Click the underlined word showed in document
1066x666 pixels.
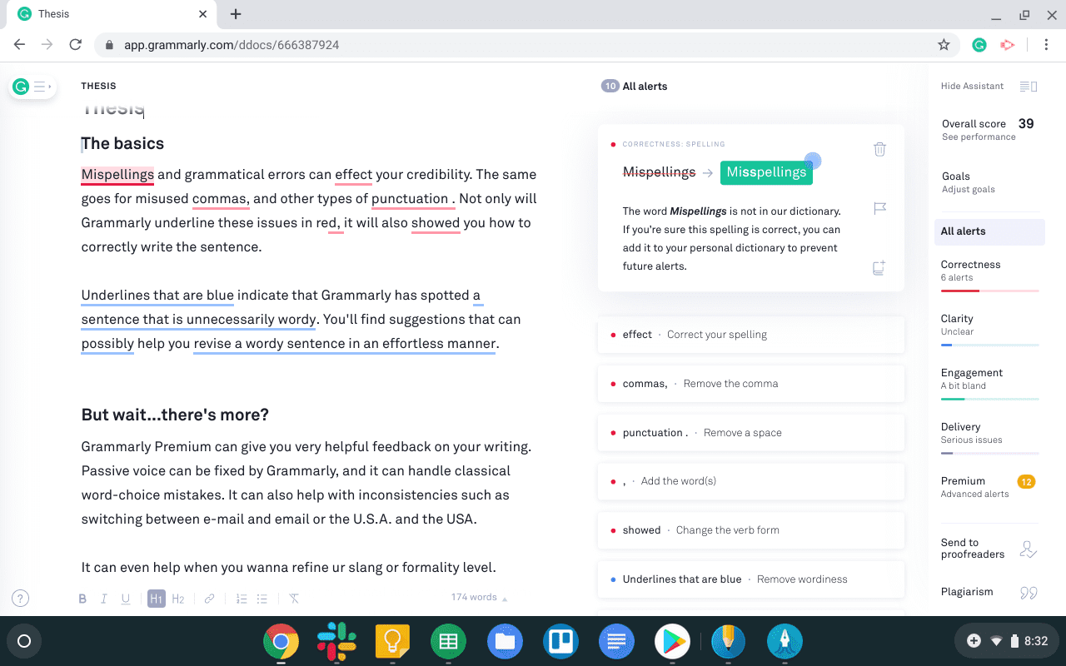click(436, 223)
